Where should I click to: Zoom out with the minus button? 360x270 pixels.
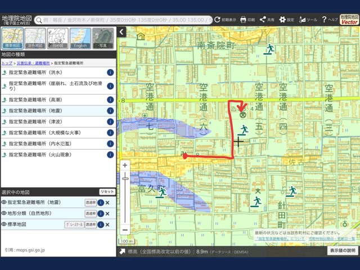[125, 229]
